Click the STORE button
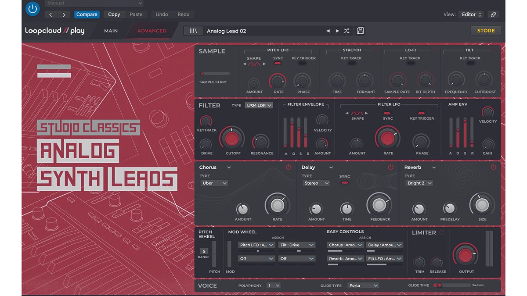 [486, 30]
